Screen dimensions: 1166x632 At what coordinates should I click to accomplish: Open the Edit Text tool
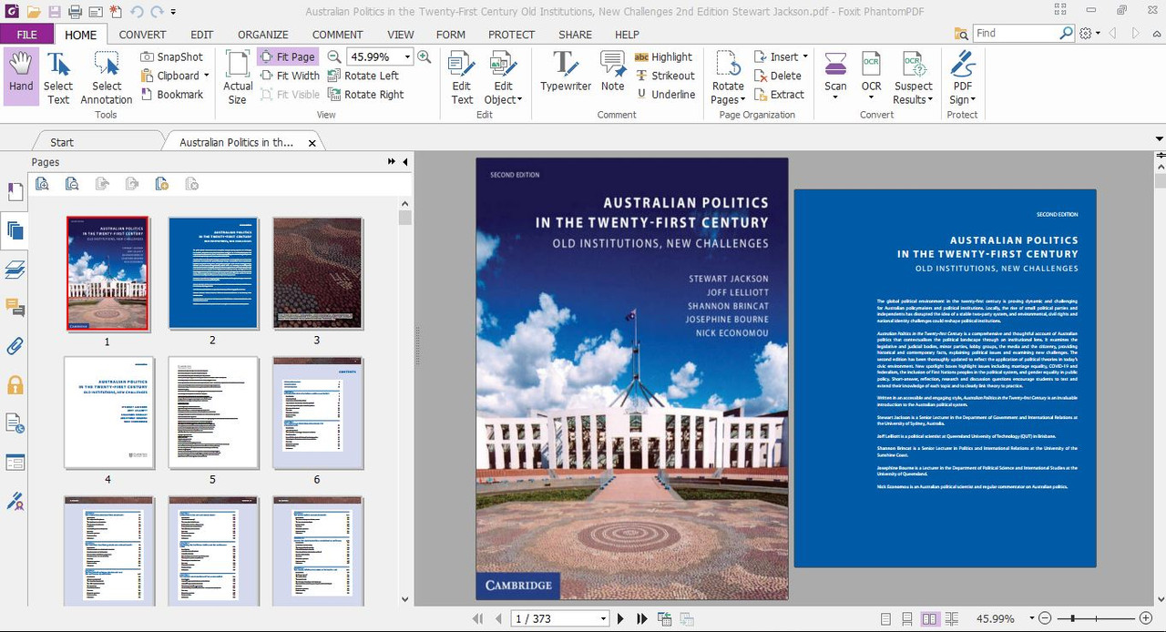point(462,76)
